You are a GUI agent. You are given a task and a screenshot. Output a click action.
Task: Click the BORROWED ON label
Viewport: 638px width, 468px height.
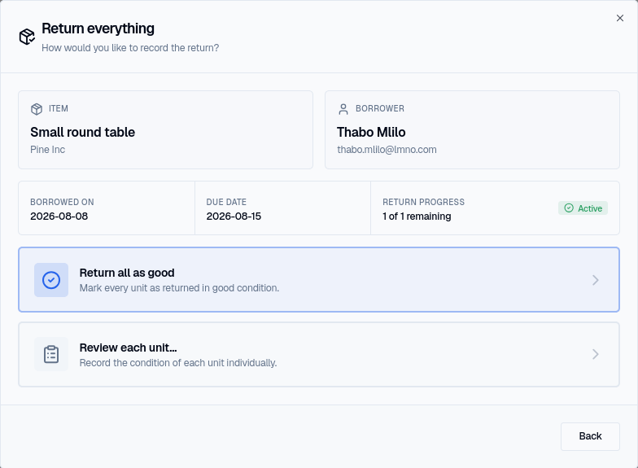62,202
